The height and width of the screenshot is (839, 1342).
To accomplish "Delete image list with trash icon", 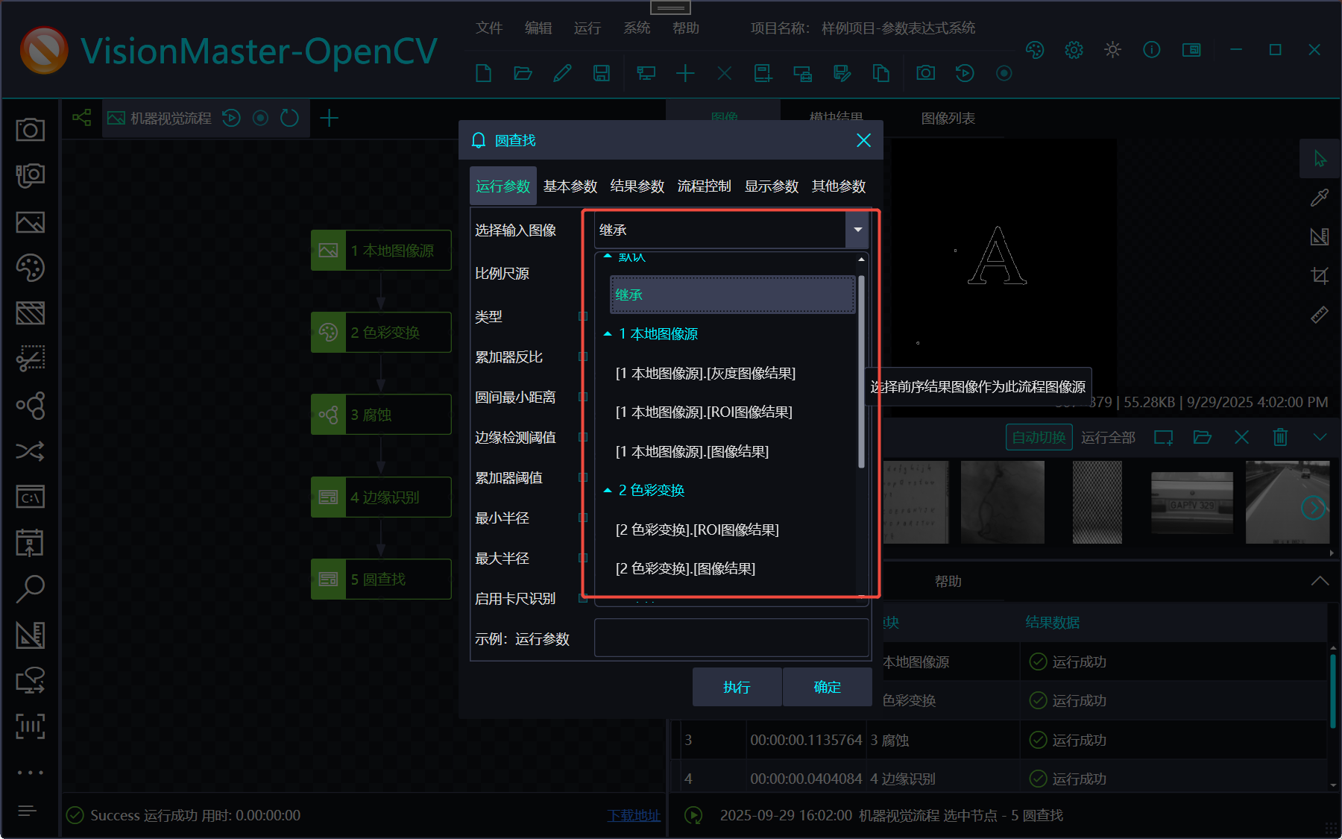I will click(x=1280, y=437).
